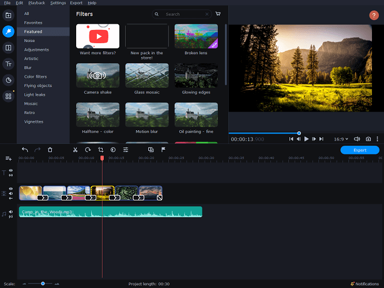Image resolution: width=384 pixels, height=288 pixels.
Task: Click the red timeline playhead marker
Action: point(102,158)
